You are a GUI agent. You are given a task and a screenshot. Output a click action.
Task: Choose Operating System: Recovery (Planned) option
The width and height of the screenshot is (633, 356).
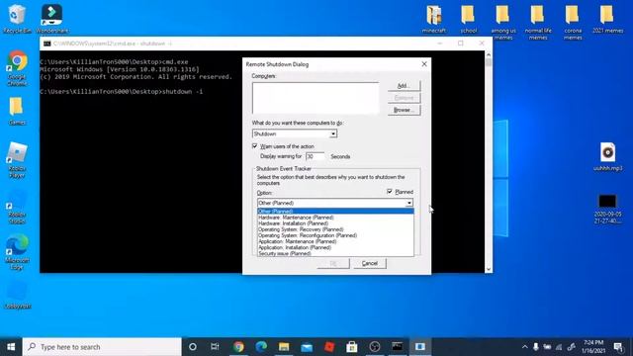tap(335, 229)
